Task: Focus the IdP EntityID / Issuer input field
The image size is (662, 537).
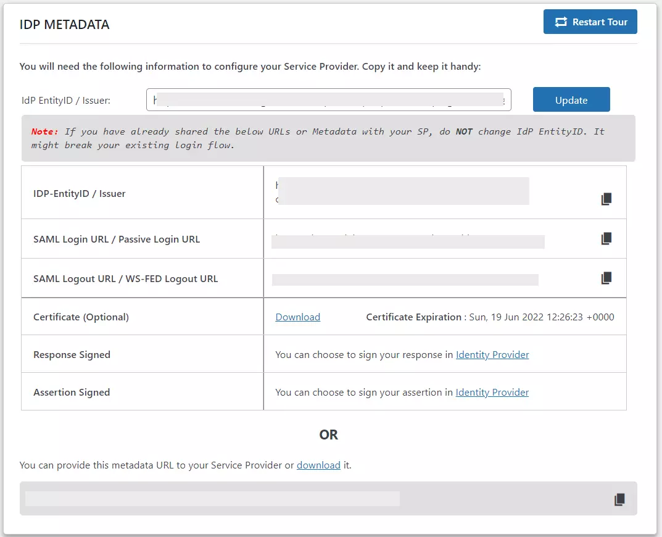Action: 328,100
